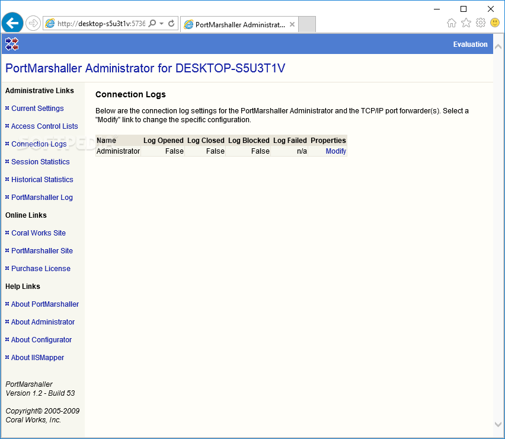Open About Configurator help link
Screen dimensions: 505x439
(41, 340)
